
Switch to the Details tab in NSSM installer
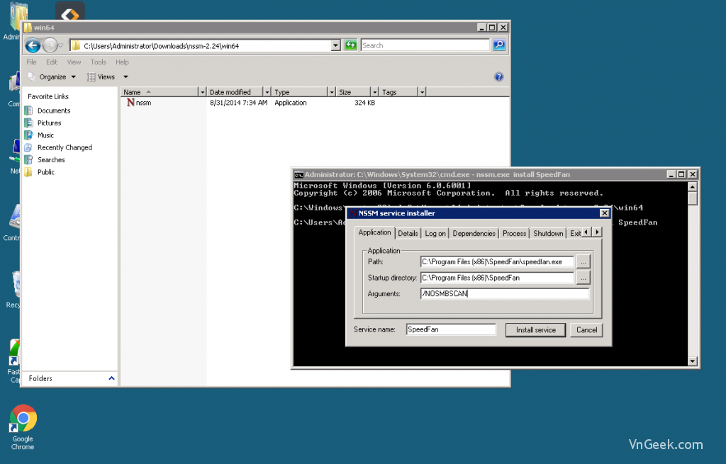(x=408, y=234)
